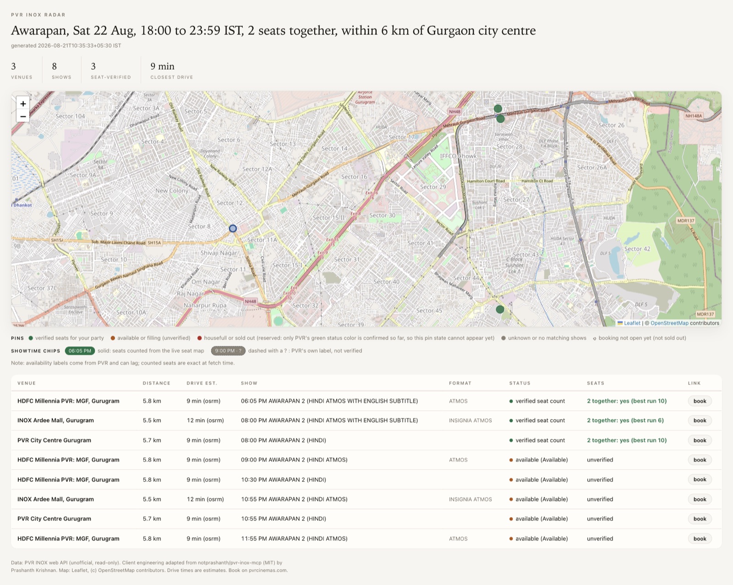Viewport: 733px width, 585px height.
Task: Zoom out on the map
Action: 23,116
